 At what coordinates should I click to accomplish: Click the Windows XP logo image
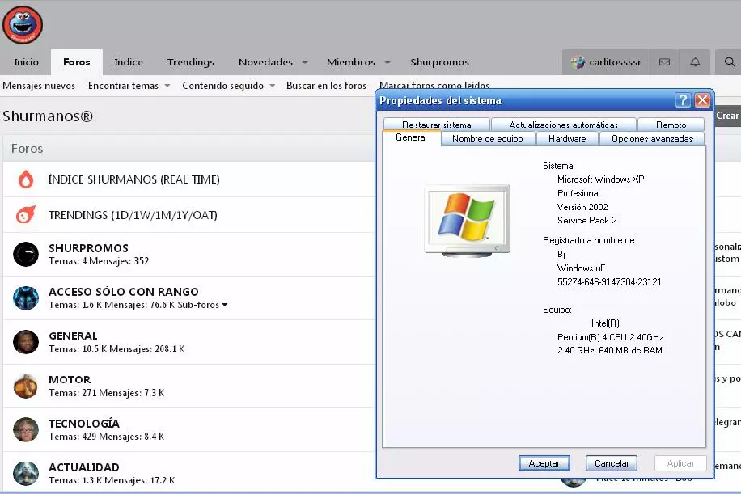[x=467, y=221]
